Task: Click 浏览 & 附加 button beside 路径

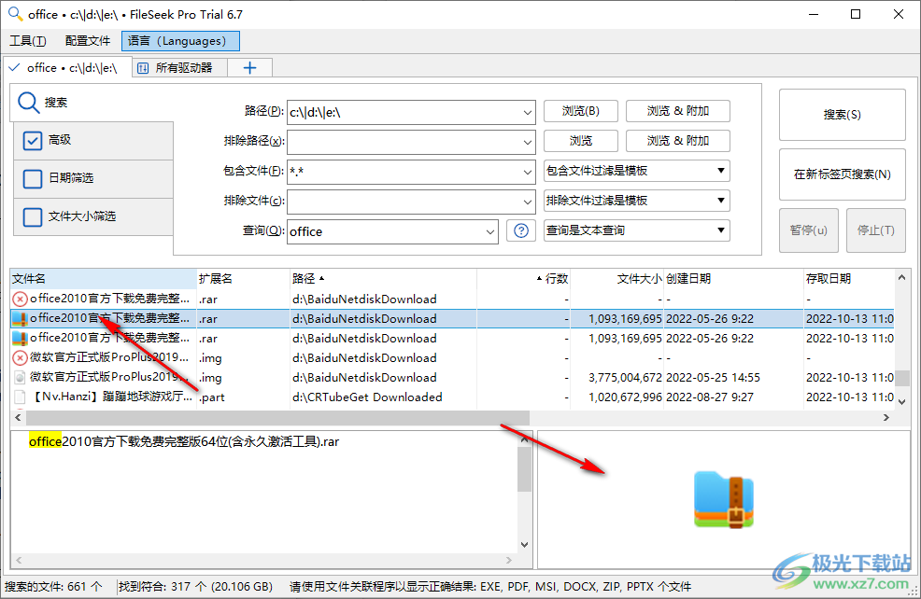Action: pyautogui.click(x=678, y=111)
